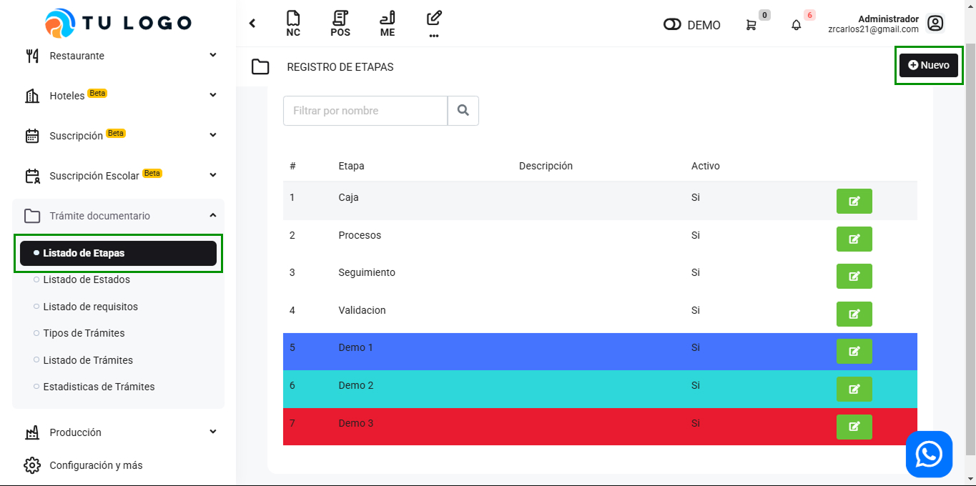Screen dimensions: 976x486
Task: Click the search magnifier button
Action: [463, 111]
